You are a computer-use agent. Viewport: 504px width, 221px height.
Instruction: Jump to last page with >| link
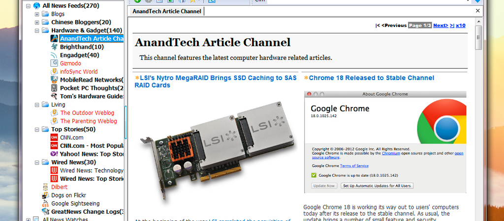pos(452,26)
